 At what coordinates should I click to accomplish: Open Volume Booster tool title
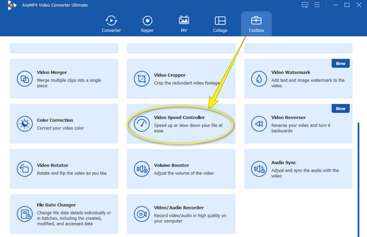tap(171, 166)
